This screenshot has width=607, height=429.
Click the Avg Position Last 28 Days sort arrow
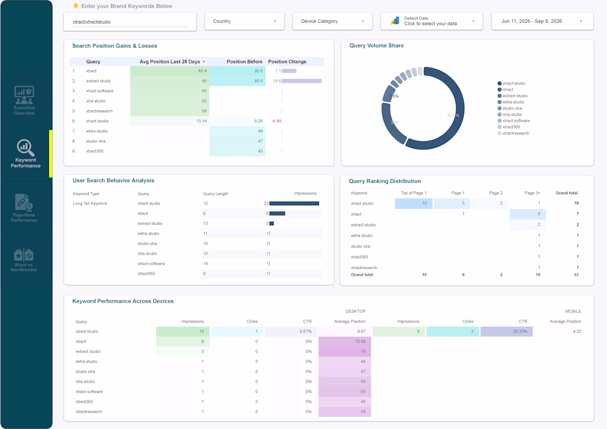pyautogui.click(x=204, y=62)
